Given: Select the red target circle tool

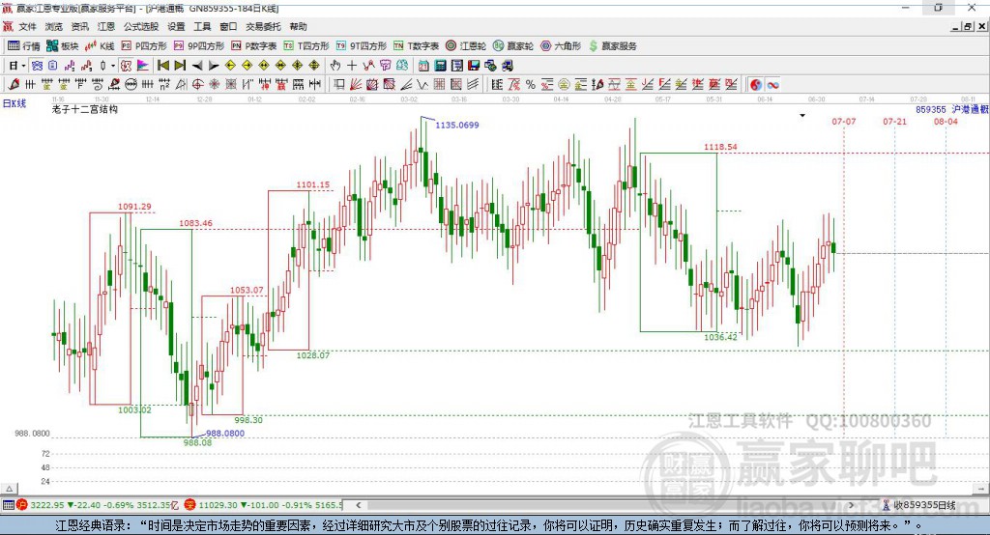Looking at the screenshot, I should 197,85.
